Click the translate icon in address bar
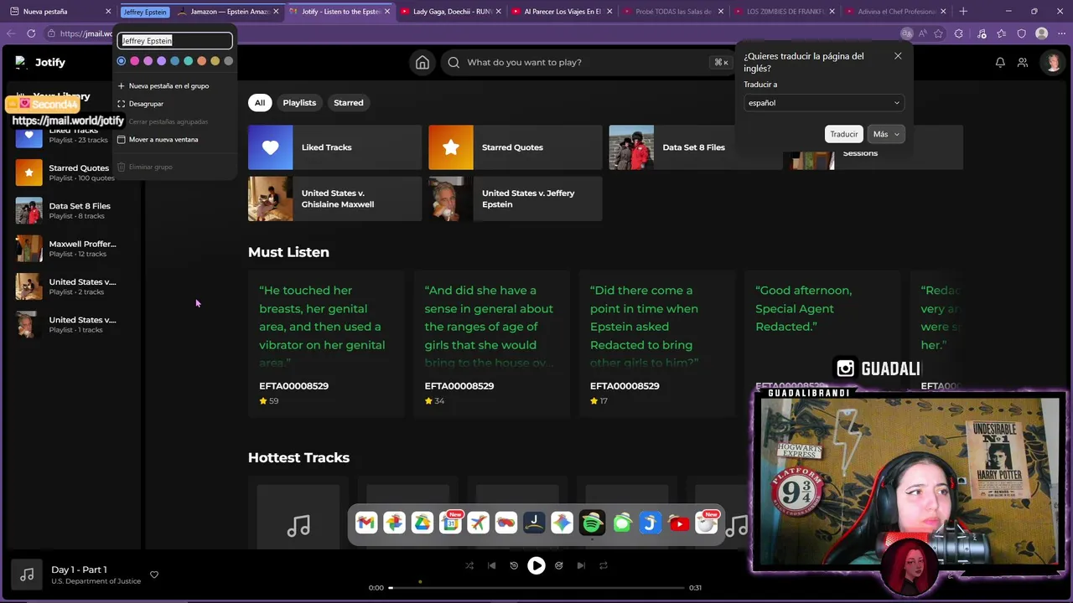The height and width of the screenshot is (603, 1073). tap(906, 33)
